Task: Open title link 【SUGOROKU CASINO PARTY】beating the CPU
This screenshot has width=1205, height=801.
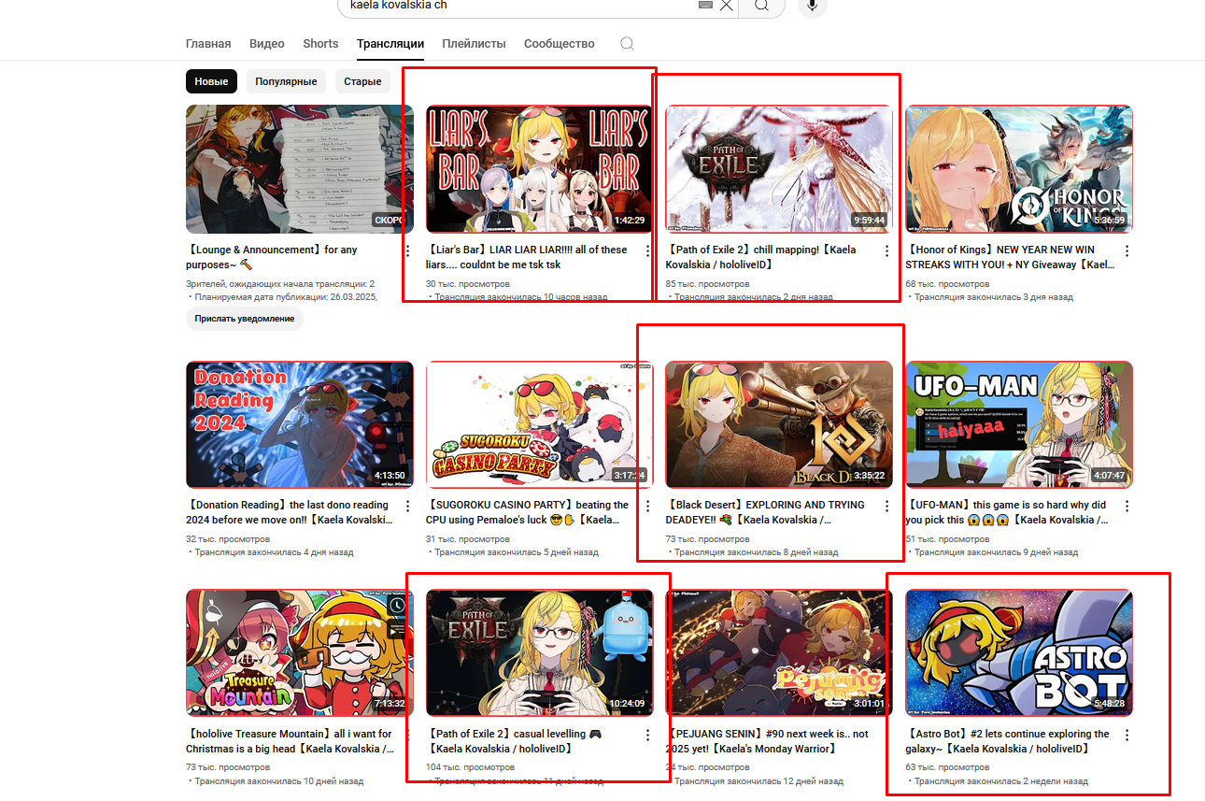Action: point(527,512)
